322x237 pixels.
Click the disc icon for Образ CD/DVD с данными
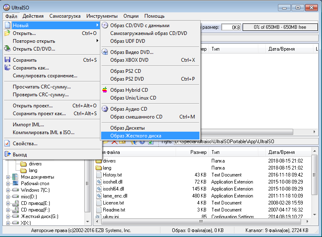(x=105, y=25)
